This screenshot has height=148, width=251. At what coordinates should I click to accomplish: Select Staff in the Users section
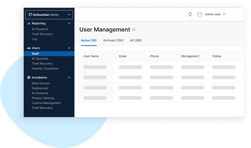pyautogui.click(x=49, y=54)
